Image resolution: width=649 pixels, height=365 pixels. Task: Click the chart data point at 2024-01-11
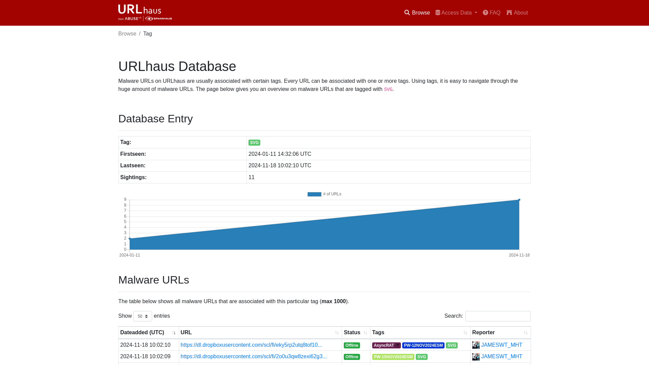[x=130, y=239]
